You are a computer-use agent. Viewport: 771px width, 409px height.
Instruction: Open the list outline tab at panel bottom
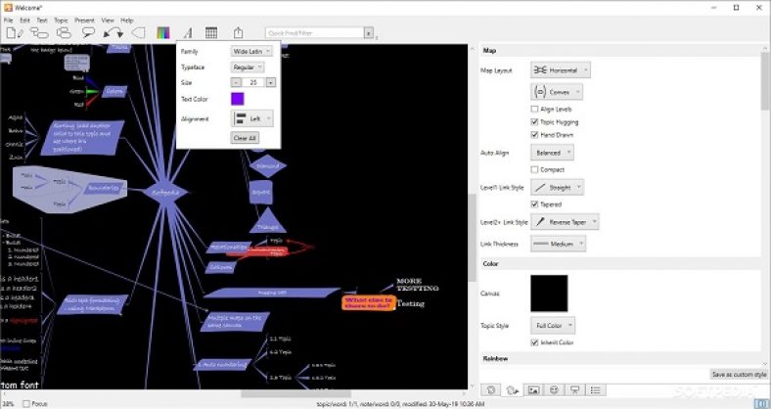coord(597,389)
